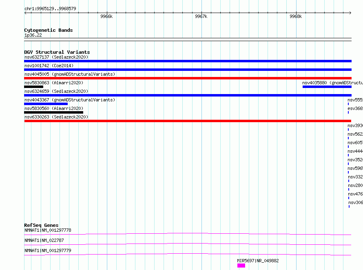Click the red bar of nsv6330263

[x=188, y=121]
